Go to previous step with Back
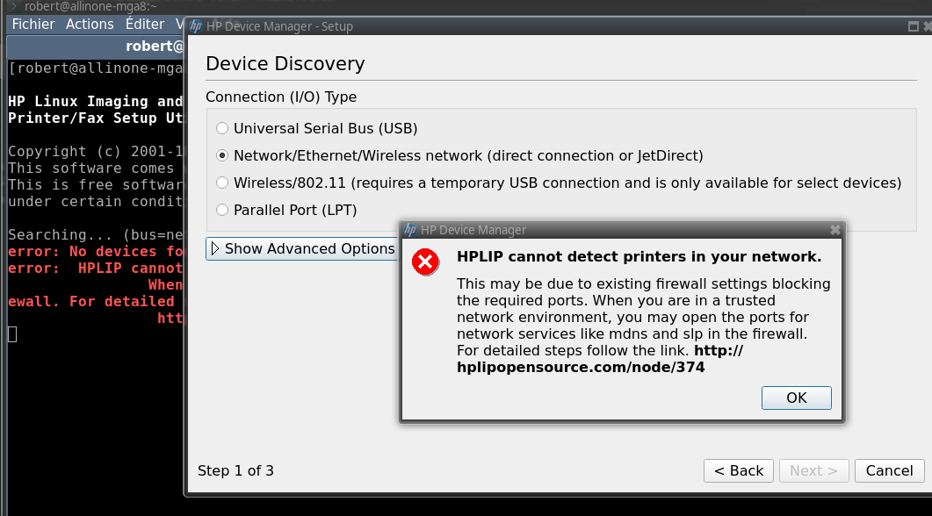This screenshot has width=932, height=516. (739, 471)
